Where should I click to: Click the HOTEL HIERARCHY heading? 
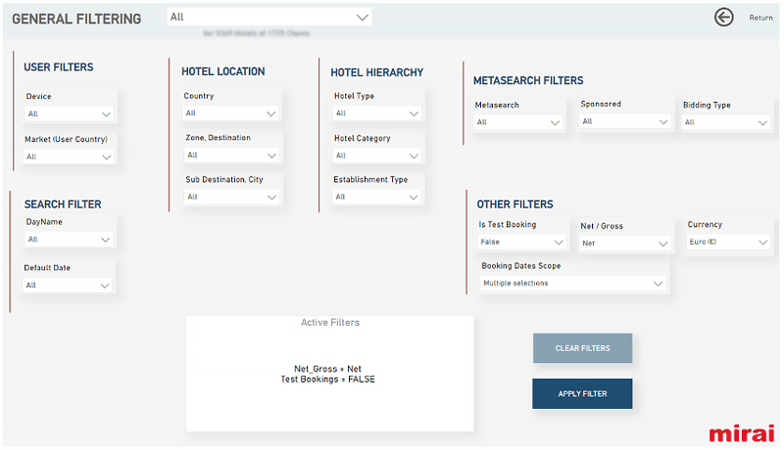coord(377,72)
